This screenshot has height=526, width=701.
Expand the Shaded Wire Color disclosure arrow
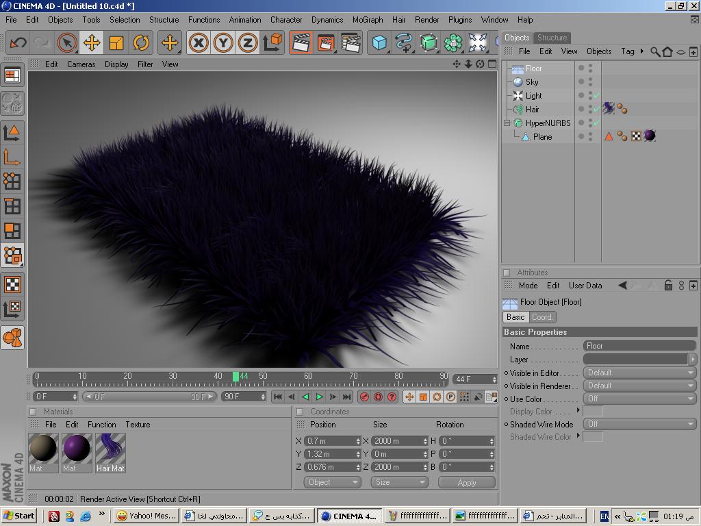[578, 435]
